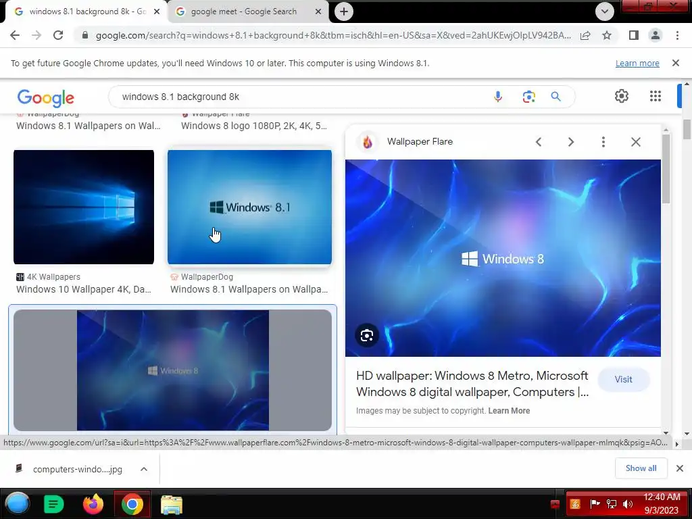This screenshot has width=692, height=519.
Task: Open File Explorer from taskbar
Action: (x=171, y=504)
